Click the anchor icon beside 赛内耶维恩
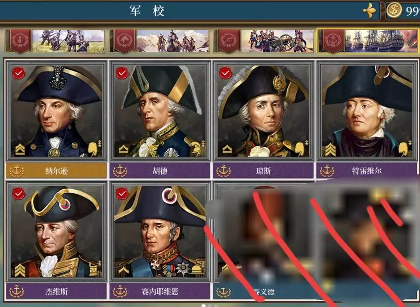 pyautogui.click(x=120, y=291)
